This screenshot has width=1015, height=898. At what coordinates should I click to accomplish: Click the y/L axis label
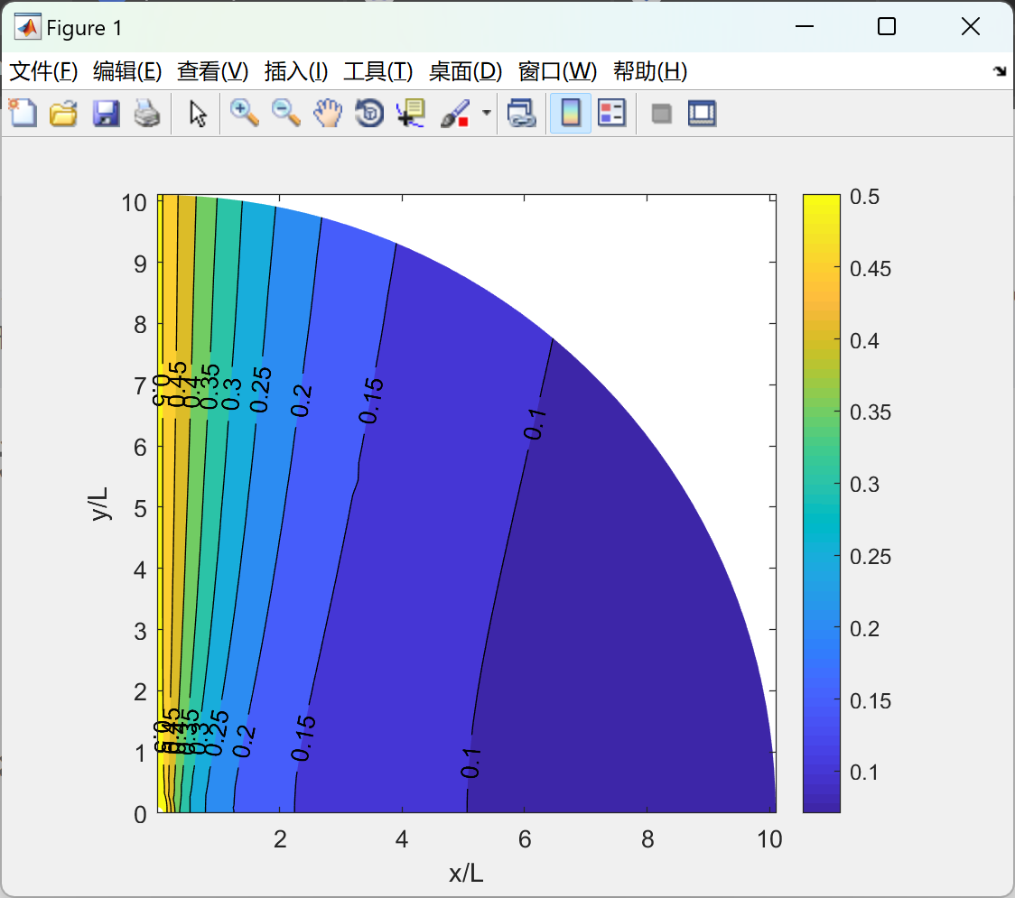pyautogui.click(x=99, y=504)
